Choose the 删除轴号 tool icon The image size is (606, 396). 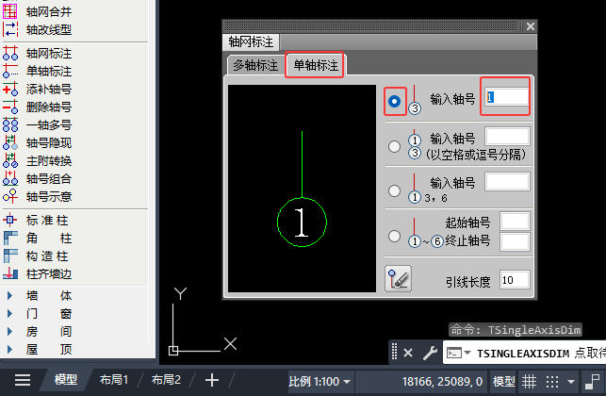coord(10,107)
